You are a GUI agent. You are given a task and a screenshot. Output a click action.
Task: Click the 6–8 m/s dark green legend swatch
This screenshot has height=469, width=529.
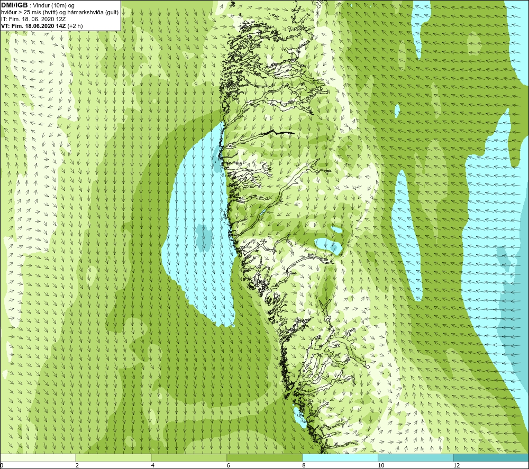tap(264, 457)
